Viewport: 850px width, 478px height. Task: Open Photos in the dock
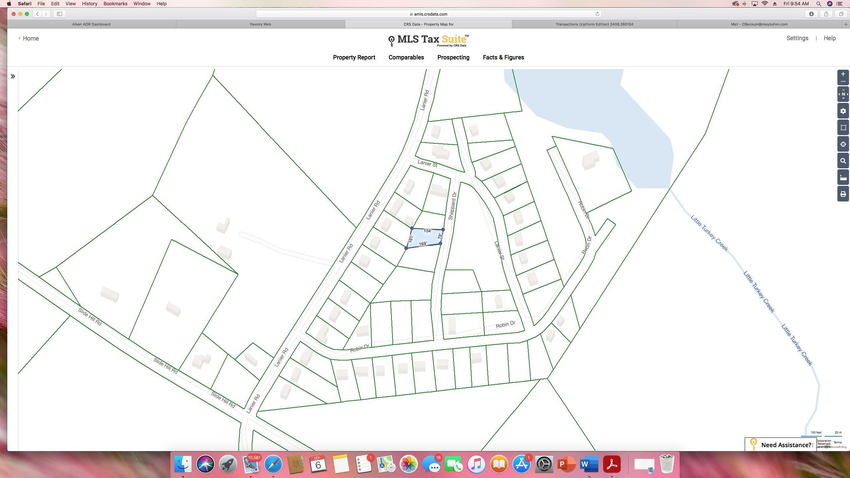(x=408, y=464)
